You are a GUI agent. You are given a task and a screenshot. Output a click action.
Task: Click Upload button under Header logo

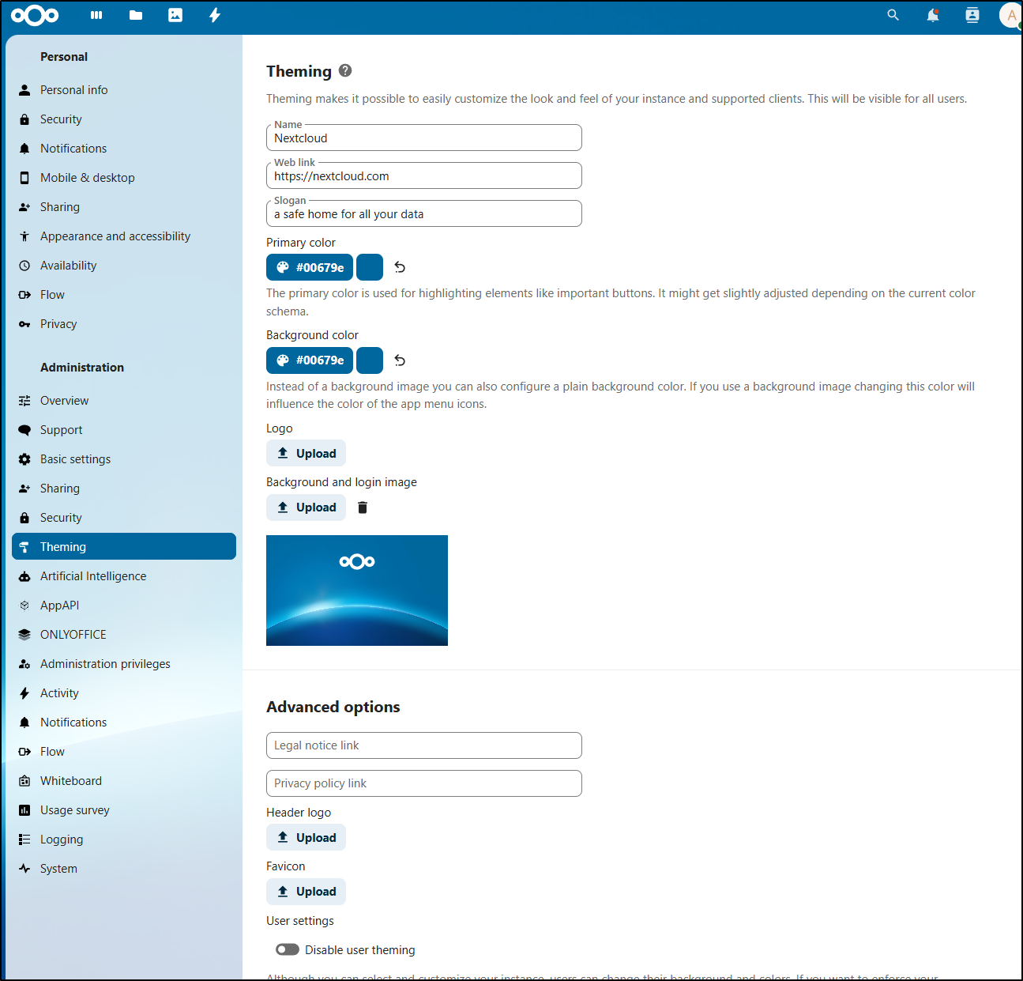tap(306, 838)
